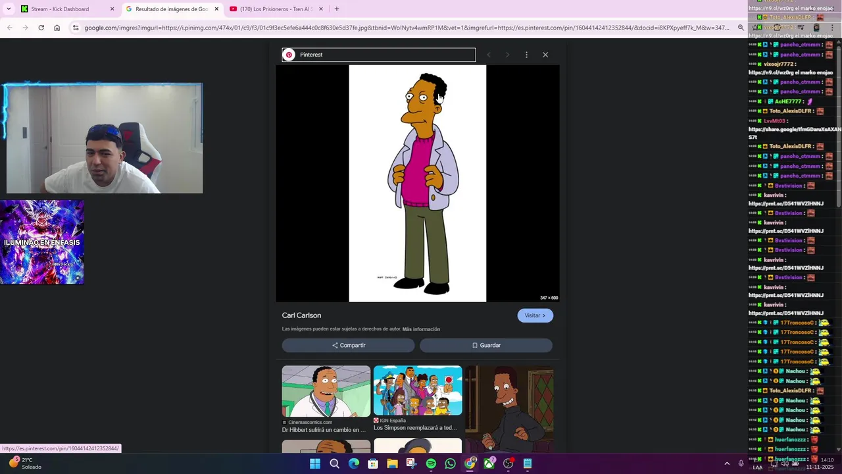View site information icon in address bar
This screenshot has height=474, width=842.
pos(76,28)
